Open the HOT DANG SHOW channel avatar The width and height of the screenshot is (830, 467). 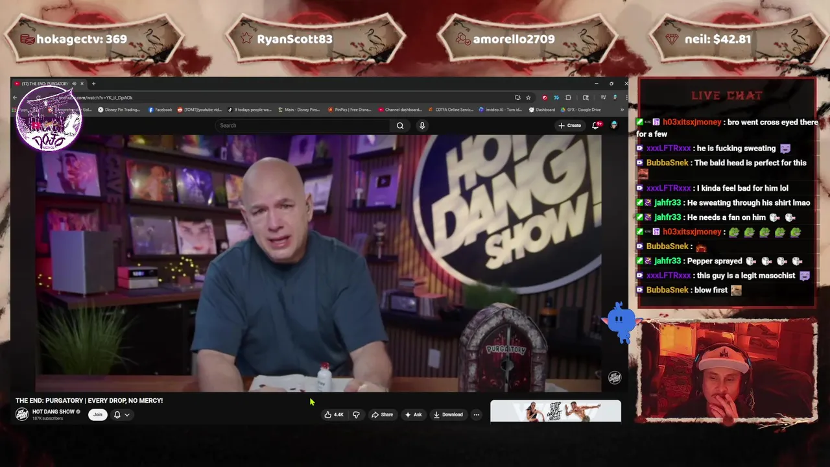(22, 414)
